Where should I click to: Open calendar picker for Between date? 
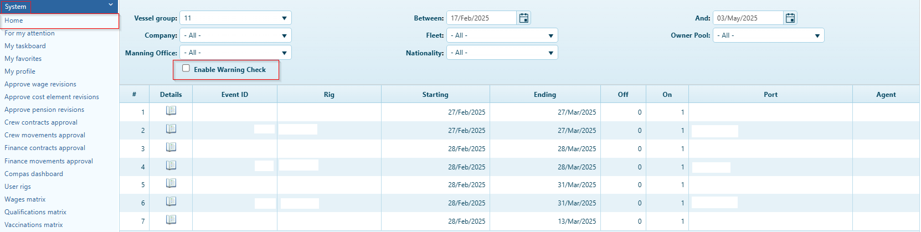524,18
